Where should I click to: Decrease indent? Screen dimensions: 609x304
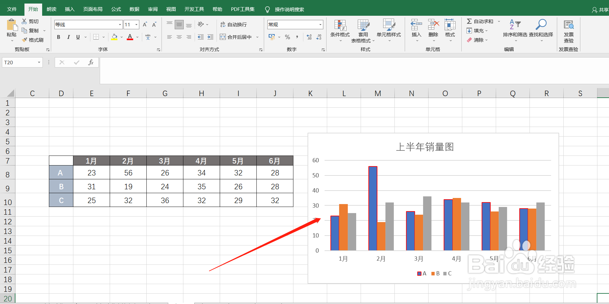point(201,37)
